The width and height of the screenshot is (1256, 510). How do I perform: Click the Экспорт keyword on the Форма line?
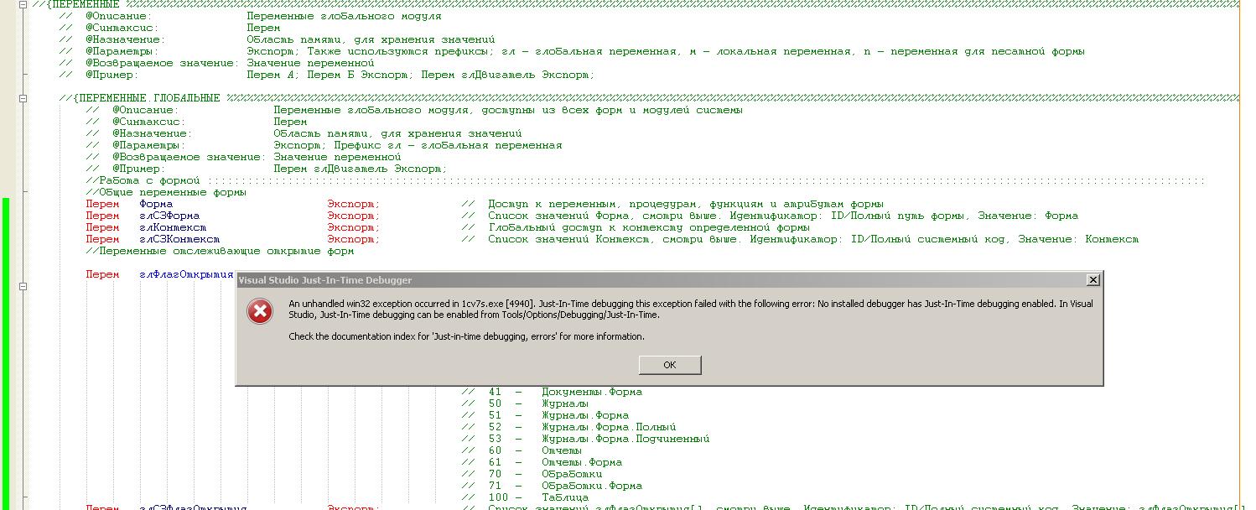352,204
